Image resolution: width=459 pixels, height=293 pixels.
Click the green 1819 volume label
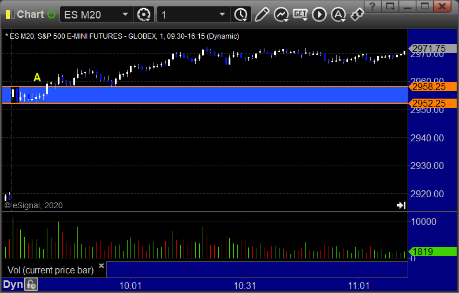pyautogui.click(x=432, y=251)
